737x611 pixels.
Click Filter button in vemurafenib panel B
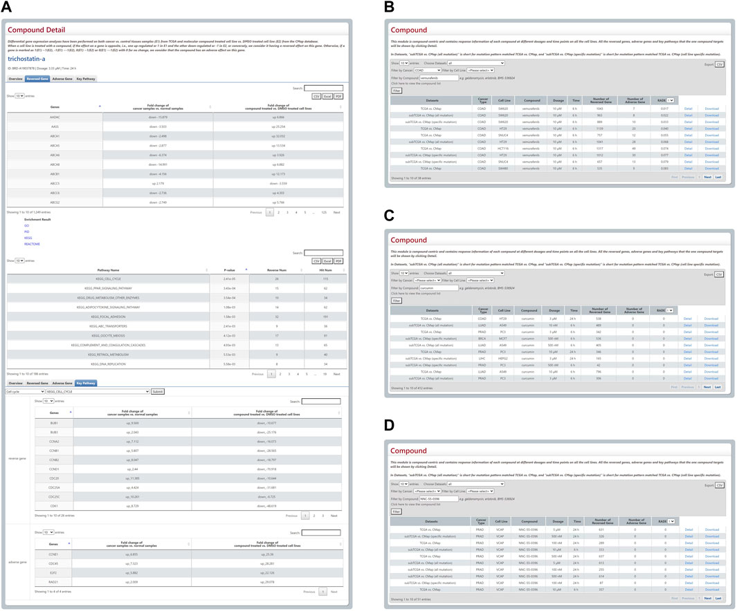pos(397,91)
